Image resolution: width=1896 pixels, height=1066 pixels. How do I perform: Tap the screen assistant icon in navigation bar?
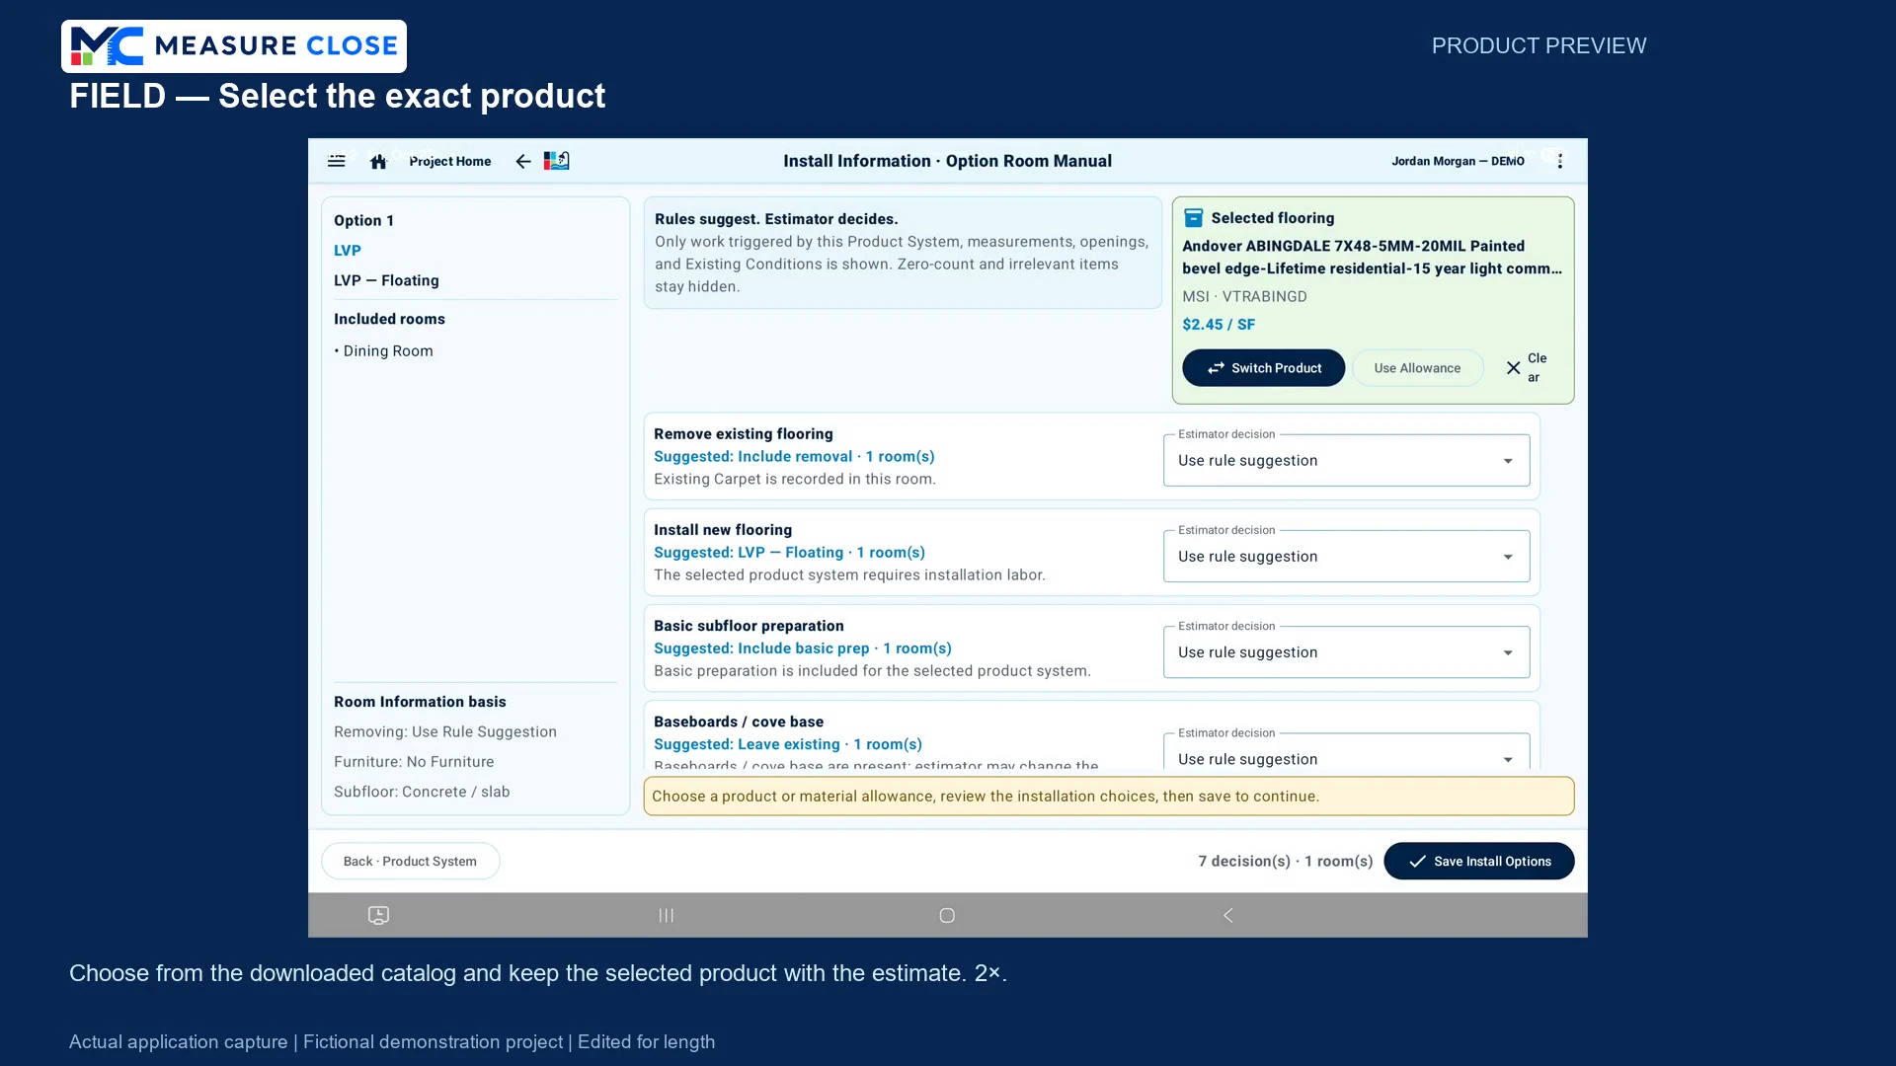378,915
